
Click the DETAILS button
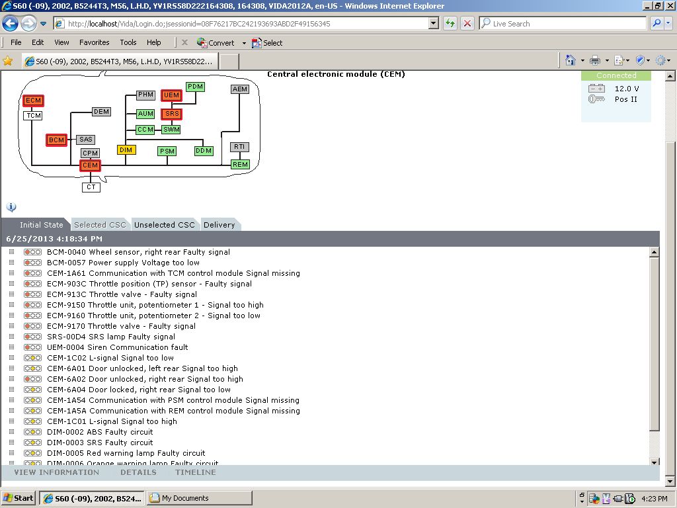point(138,472)
